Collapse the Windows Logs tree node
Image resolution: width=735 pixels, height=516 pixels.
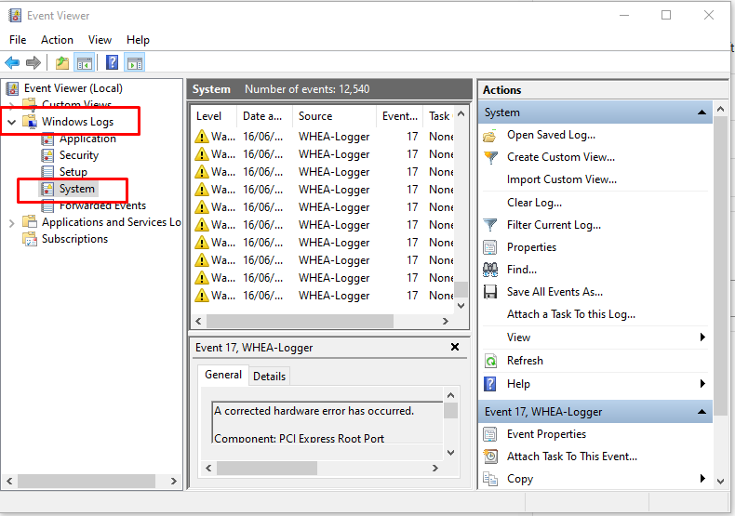click(11, 122)
